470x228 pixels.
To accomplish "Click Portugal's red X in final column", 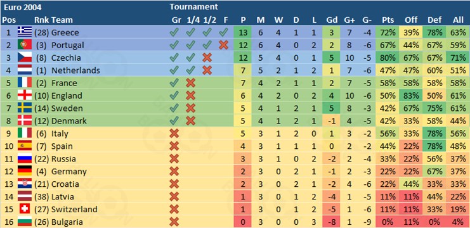I will coord(223,45).
